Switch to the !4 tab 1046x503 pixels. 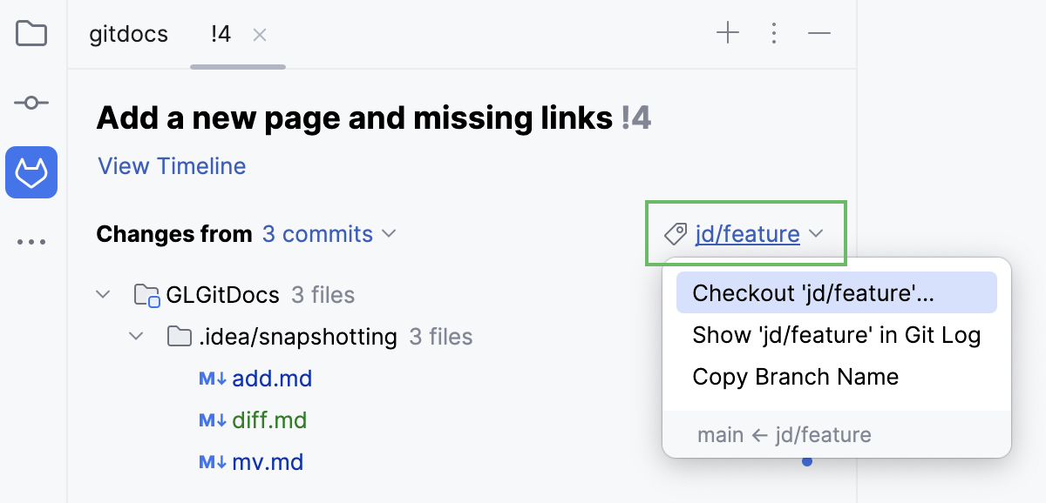pos(219,34)
